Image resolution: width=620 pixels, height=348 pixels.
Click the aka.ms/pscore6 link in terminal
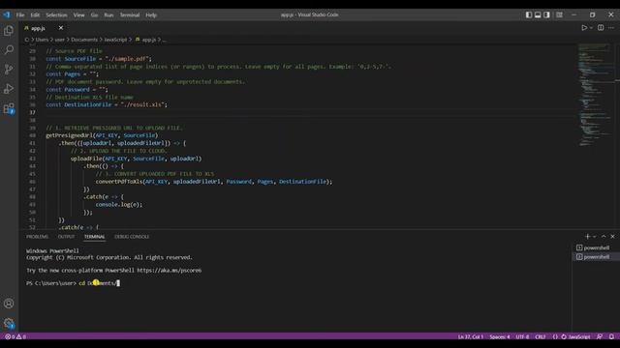tap(170, 271)
